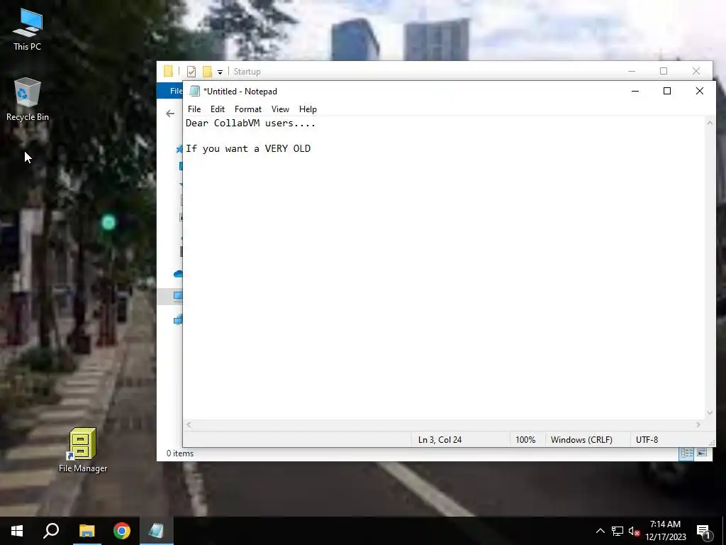Maximize the Notepad window

[x=667, y=91]
